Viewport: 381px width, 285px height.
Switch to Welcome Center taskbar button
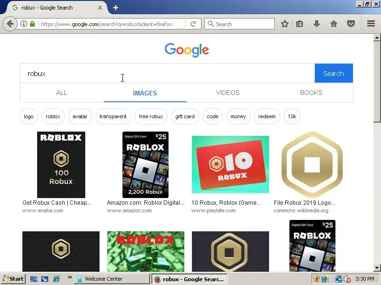(x=111, y=279)
